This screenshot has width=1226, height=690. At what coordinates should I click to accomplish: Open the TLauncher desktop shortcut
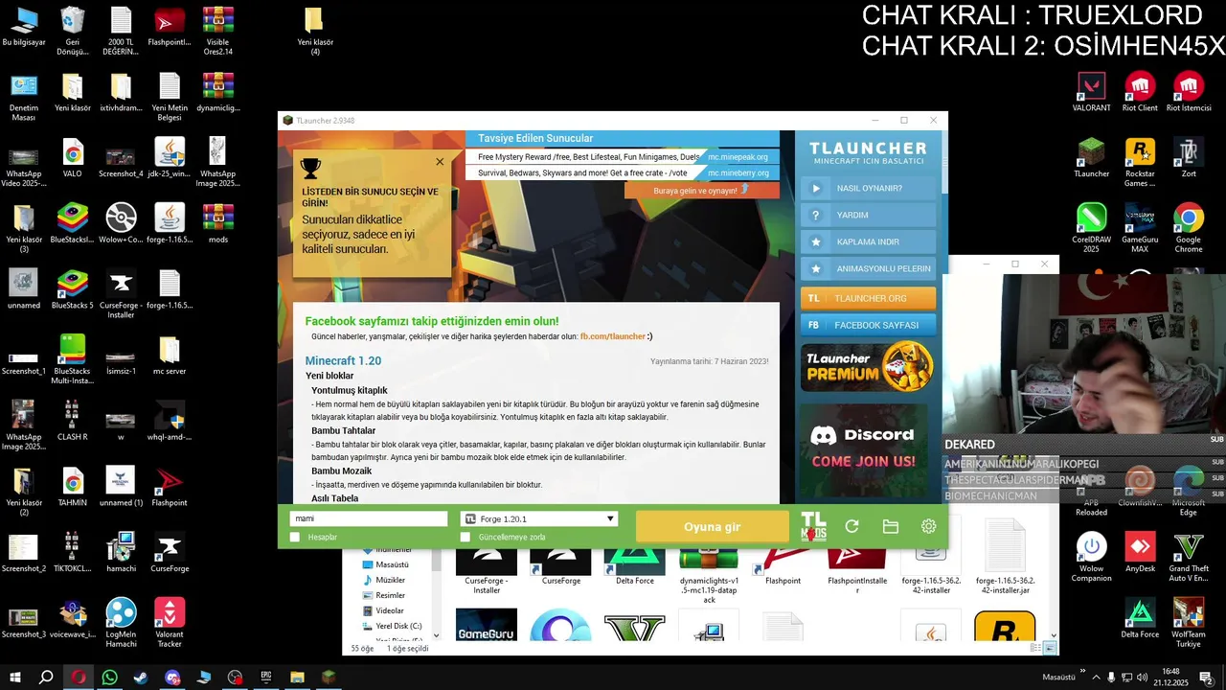[1091, 159]
